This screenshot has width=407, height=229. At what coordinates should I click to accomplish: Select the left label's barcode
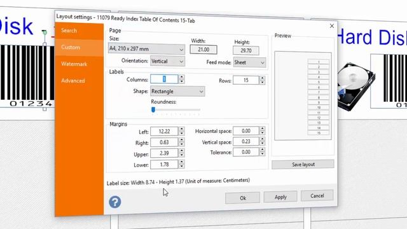(x=27, y=76)
